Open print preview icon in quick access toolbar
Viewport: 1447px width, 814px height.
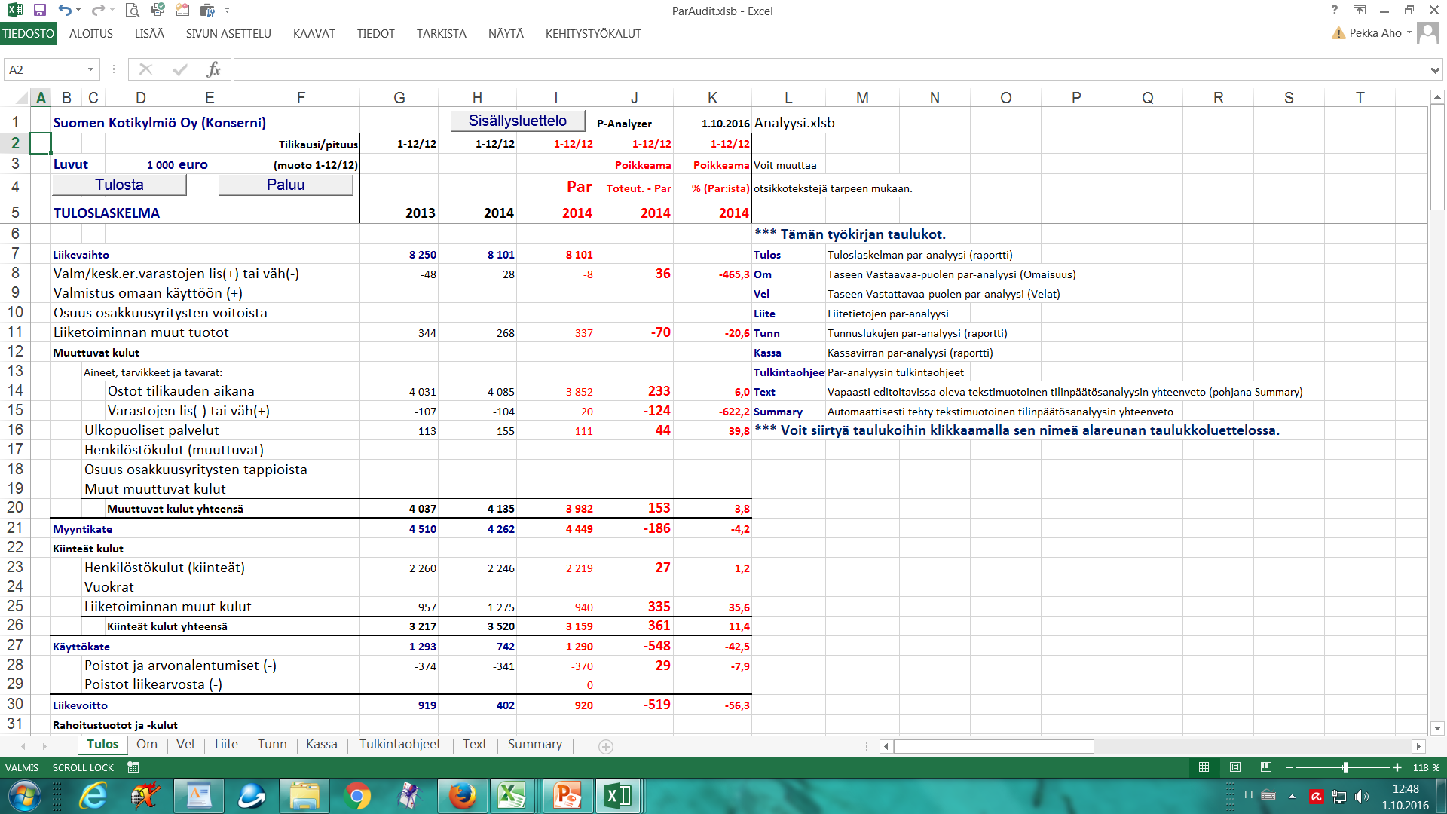(x=133, y=11)
